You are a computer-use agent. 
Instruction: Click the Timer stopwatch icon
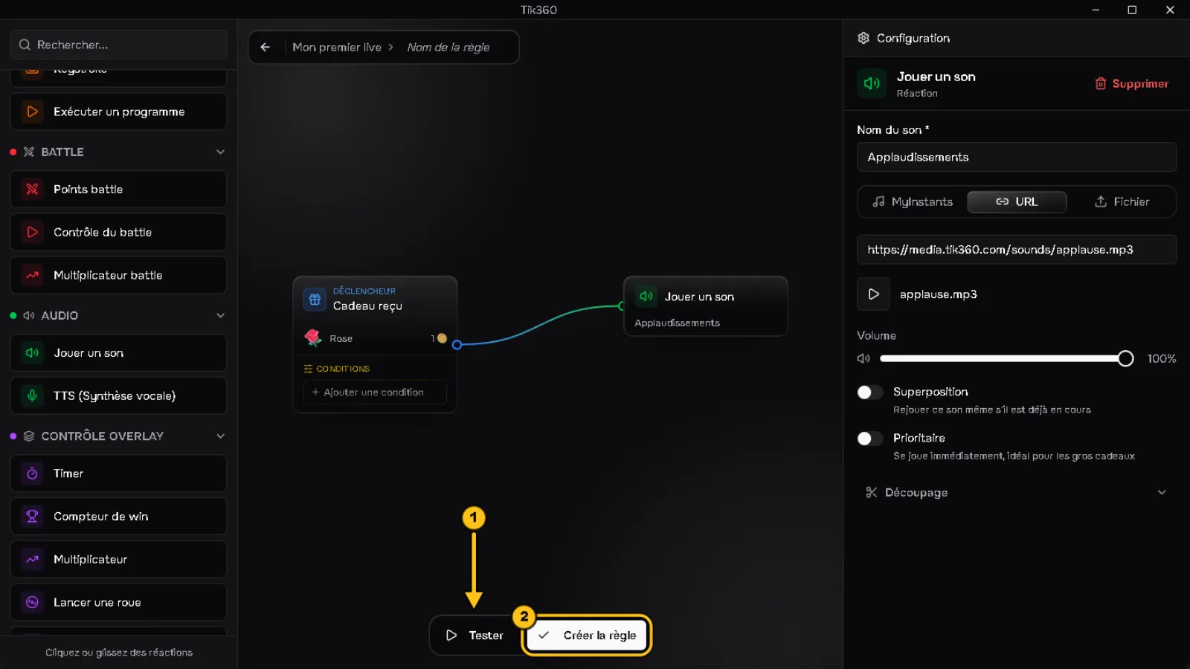32,473
